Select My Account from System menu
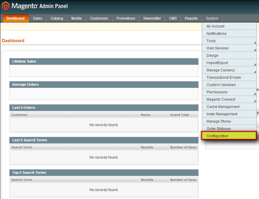 tap(229, 26)
